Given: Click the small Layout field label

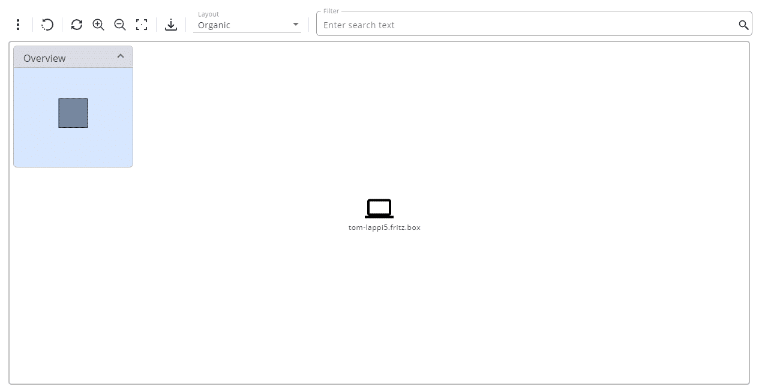Looking at the screenshot, I should point(208,14).
